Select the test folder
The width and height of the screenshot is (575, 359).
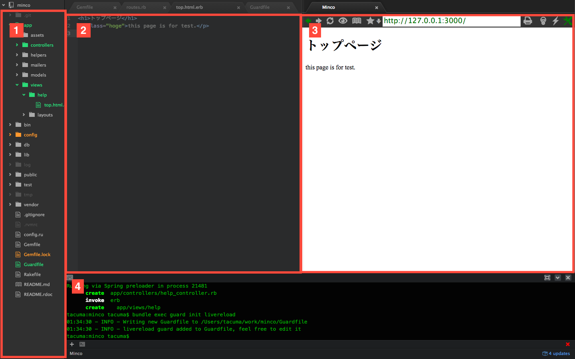(x=24, y=185)
